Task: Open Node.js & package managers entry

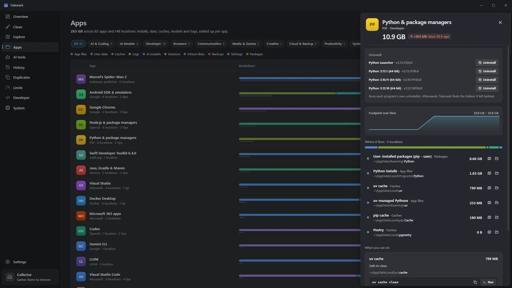Action: [x=216, y=125]
